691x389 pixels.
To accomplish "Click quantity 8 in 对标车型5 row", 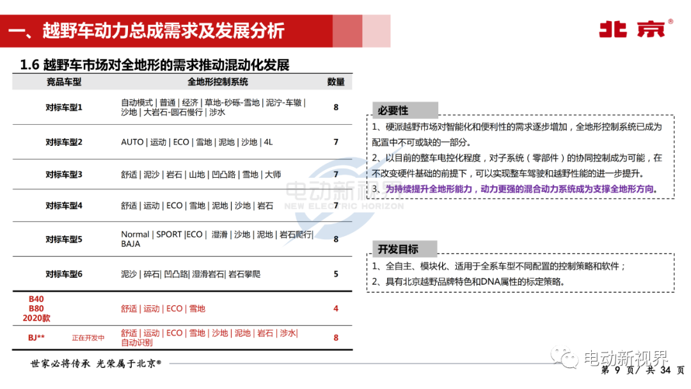I will (336, 239).
